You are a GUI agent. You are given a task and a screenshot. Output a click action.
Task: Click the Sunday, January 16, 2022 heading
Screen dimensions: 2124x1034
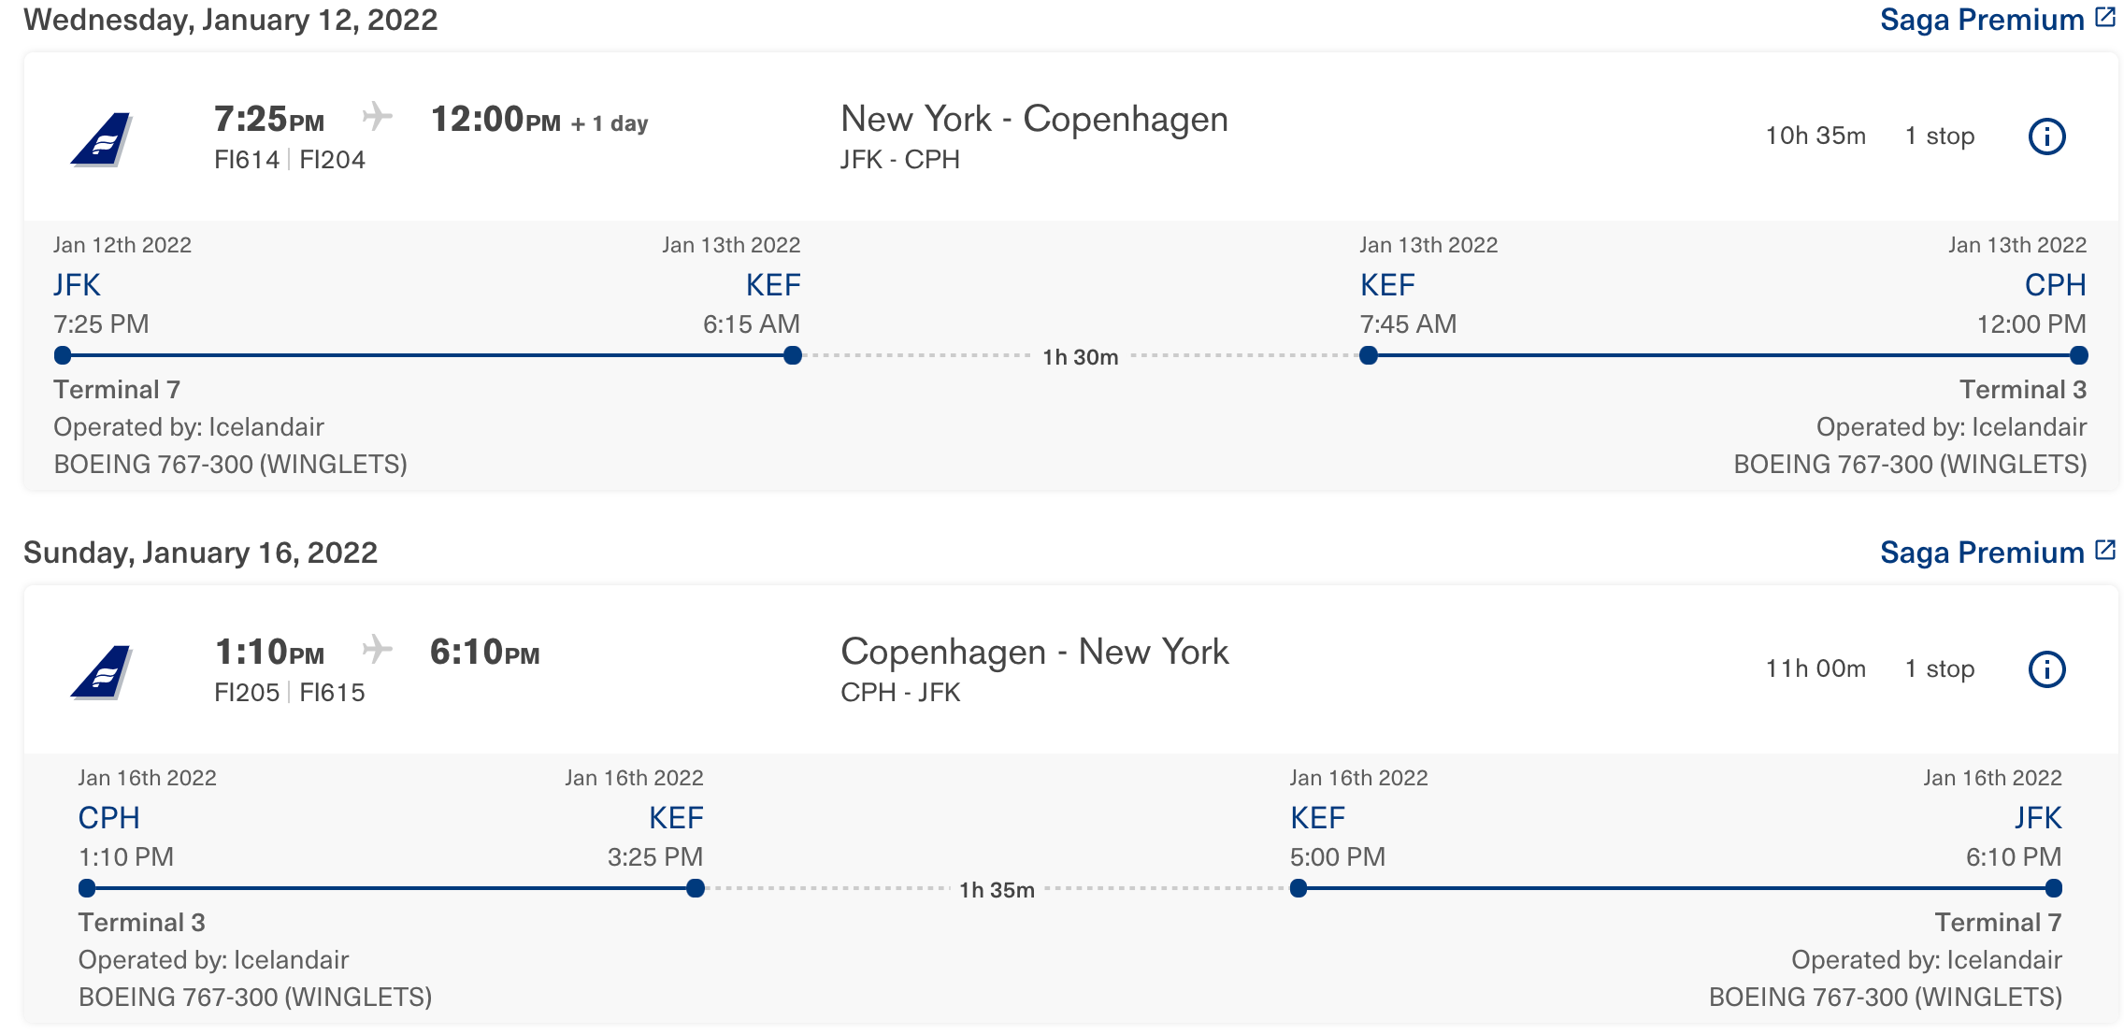pyautogui.click(x=200, y=553)
